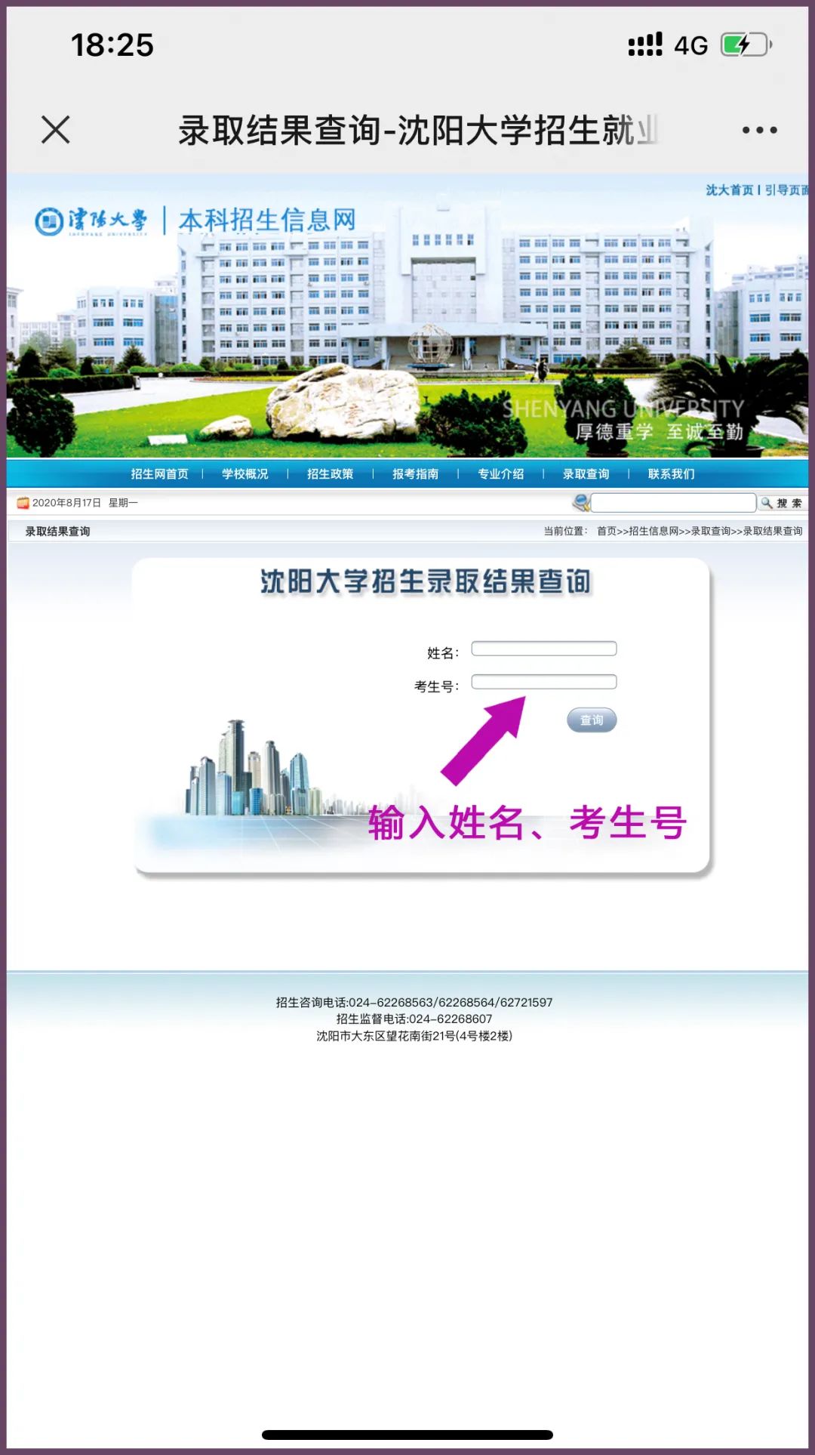Go to 招生网首页 in navigation bar
The width and height of the screenshot is (815, 1455).
pyautogui.click(x=159, y=474)
